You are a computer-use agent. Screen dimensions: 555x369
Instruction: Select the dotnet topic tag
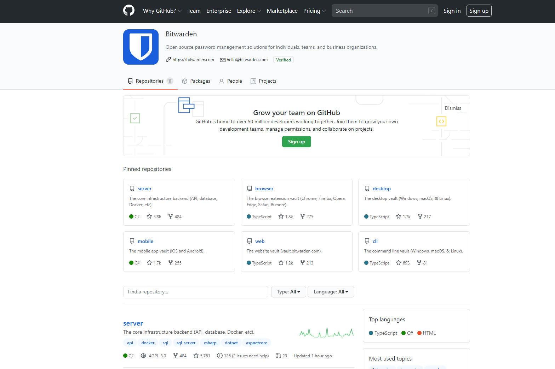(x=231, y=343)
